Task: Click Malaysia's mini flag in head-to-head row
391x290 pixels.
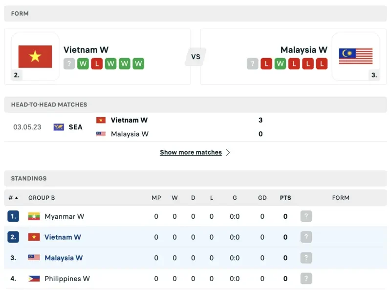Action: click(101, 134)
